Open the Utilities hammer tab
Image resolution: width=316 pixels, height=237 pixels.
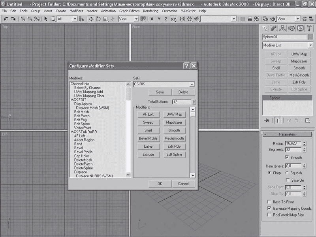coord(309,28)
